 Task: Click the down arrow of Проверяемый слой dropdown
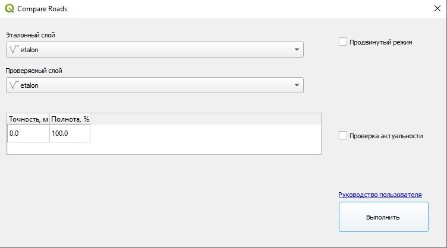click(297, 85)
